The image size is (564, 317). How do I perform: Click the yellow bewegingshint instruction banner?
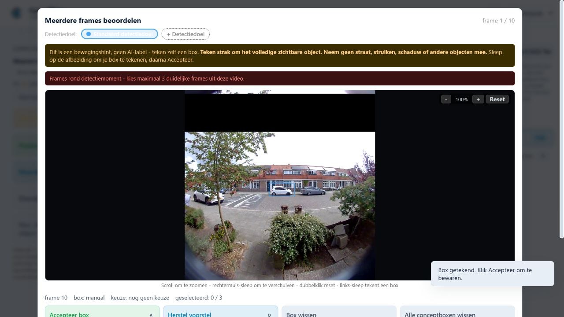click(x=280, y=55)
